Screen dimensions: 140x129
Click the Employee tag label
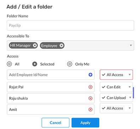(49, 46)
